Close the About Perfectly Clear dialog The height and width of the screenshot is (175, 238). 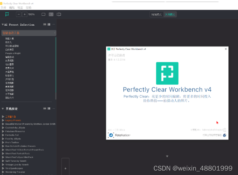click(226, 49)
